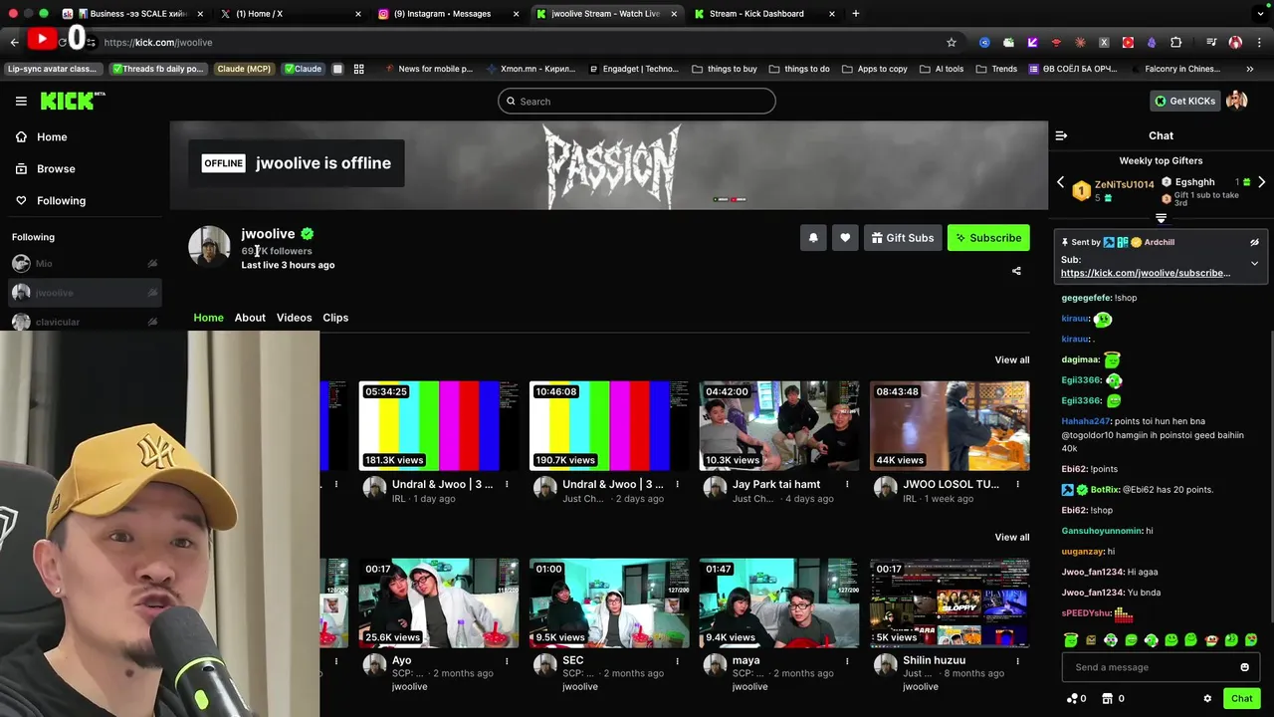This screenshot has width=1274, height=717.
Task: Open options menu for Ayo clip
Action: click(x=507, y=660)
